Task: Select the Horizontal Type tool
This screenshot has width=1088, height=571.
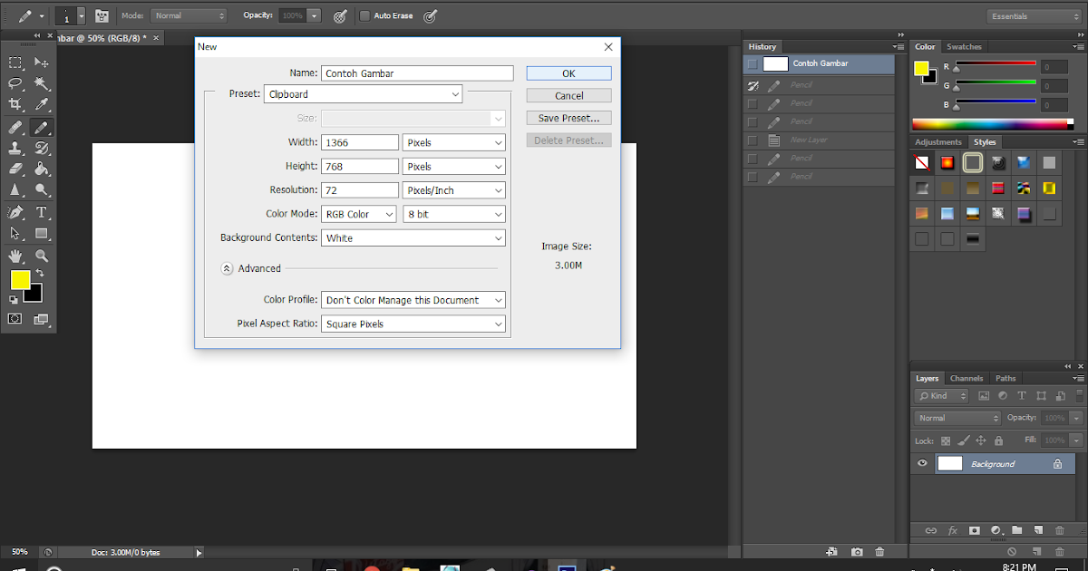Action: click(x=41, y=210)
